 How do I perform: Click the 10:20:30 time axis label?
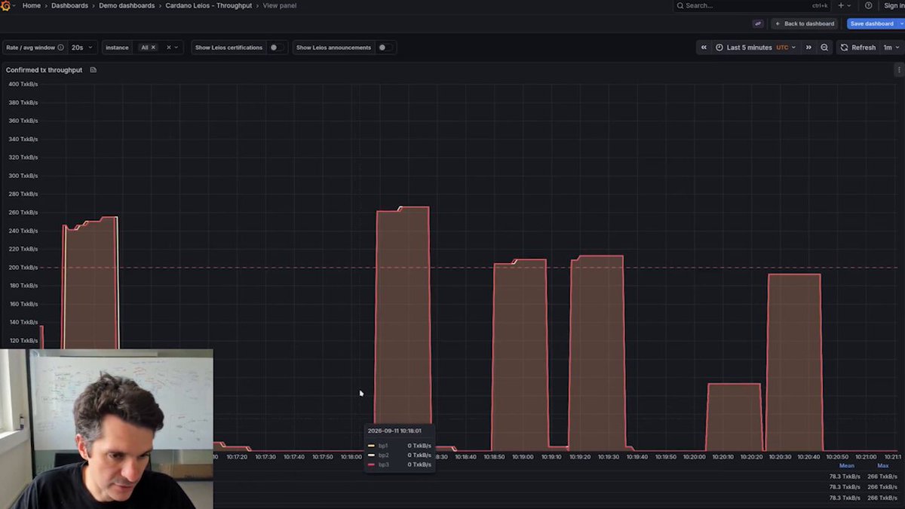coord(780,457)
